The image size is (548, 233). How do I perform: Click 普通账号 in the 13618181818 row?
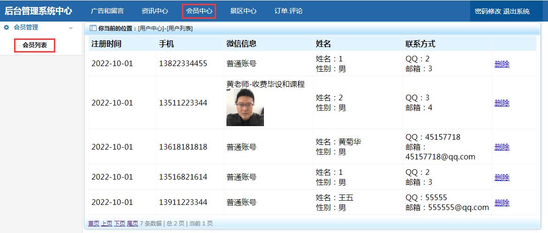[x=241, y=147]
